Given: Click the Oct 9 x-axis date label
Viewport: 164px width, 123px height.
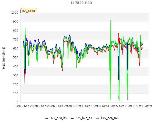Looking at the screenshot, I should click(x=148, y=106).
